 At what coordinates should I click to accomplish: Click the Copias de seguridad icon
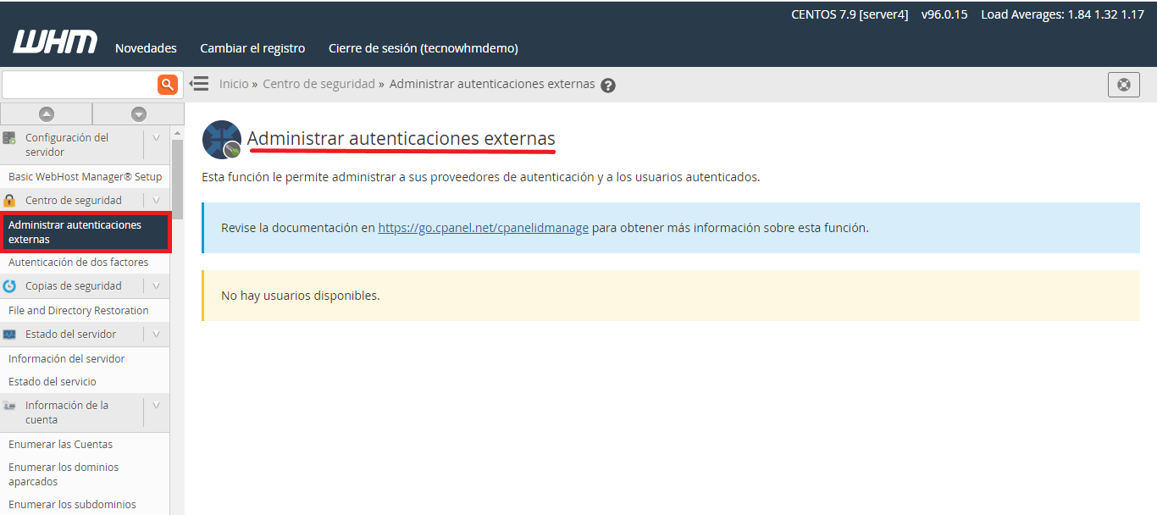pyautogui.click(x=10, y=286)
